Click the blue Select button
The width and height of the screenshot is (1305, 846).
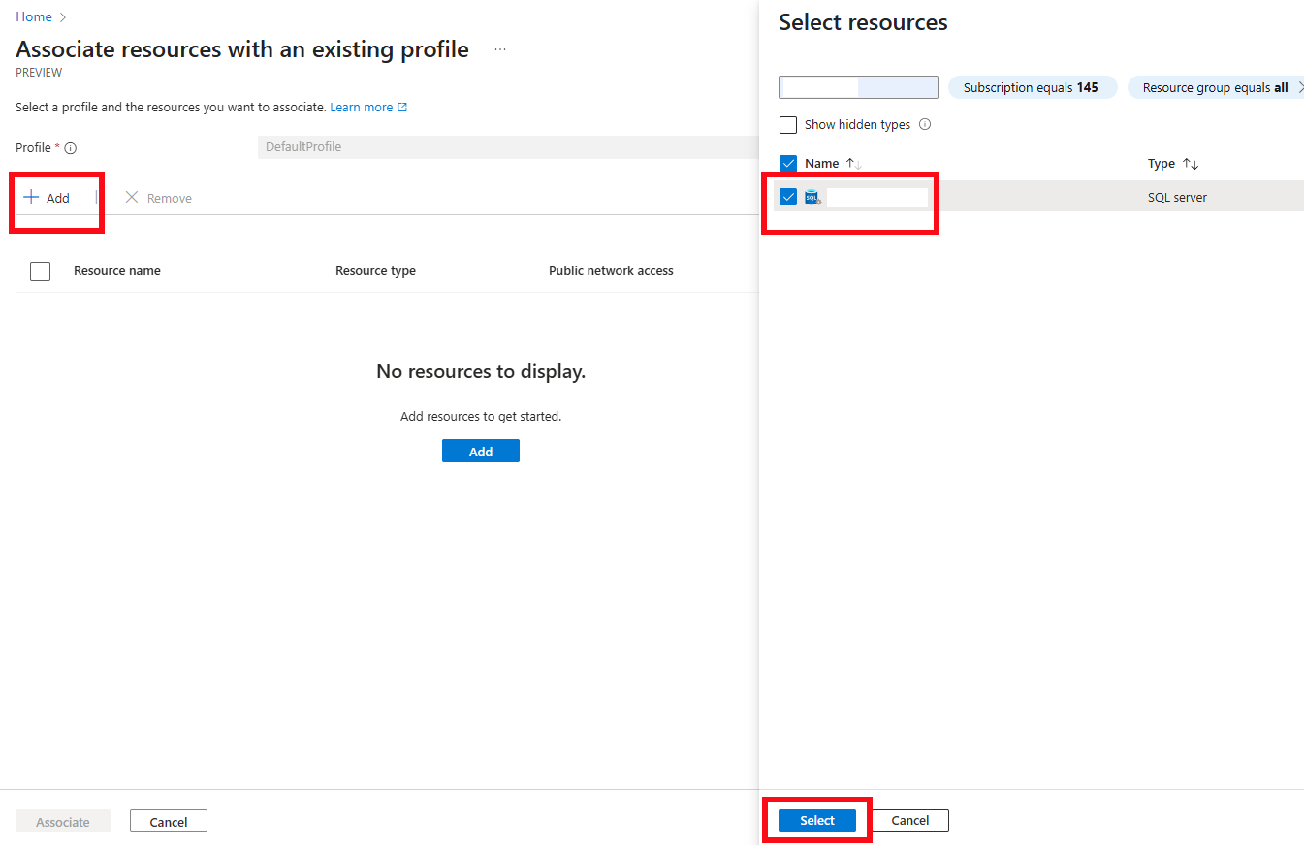tap(816, 820)
